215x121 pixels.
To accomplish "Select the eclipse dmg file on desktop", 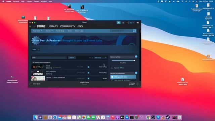I will [182, 81].
